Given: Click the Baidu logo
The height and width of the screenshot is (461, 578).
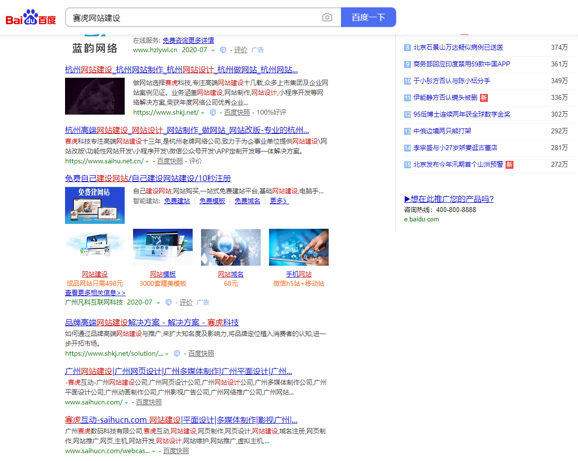Looking at the screenshot, I should click(x=31, y=16).
